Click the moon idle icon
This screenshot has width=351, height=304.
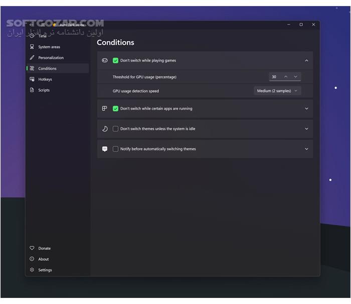click(x=104, y=129)
